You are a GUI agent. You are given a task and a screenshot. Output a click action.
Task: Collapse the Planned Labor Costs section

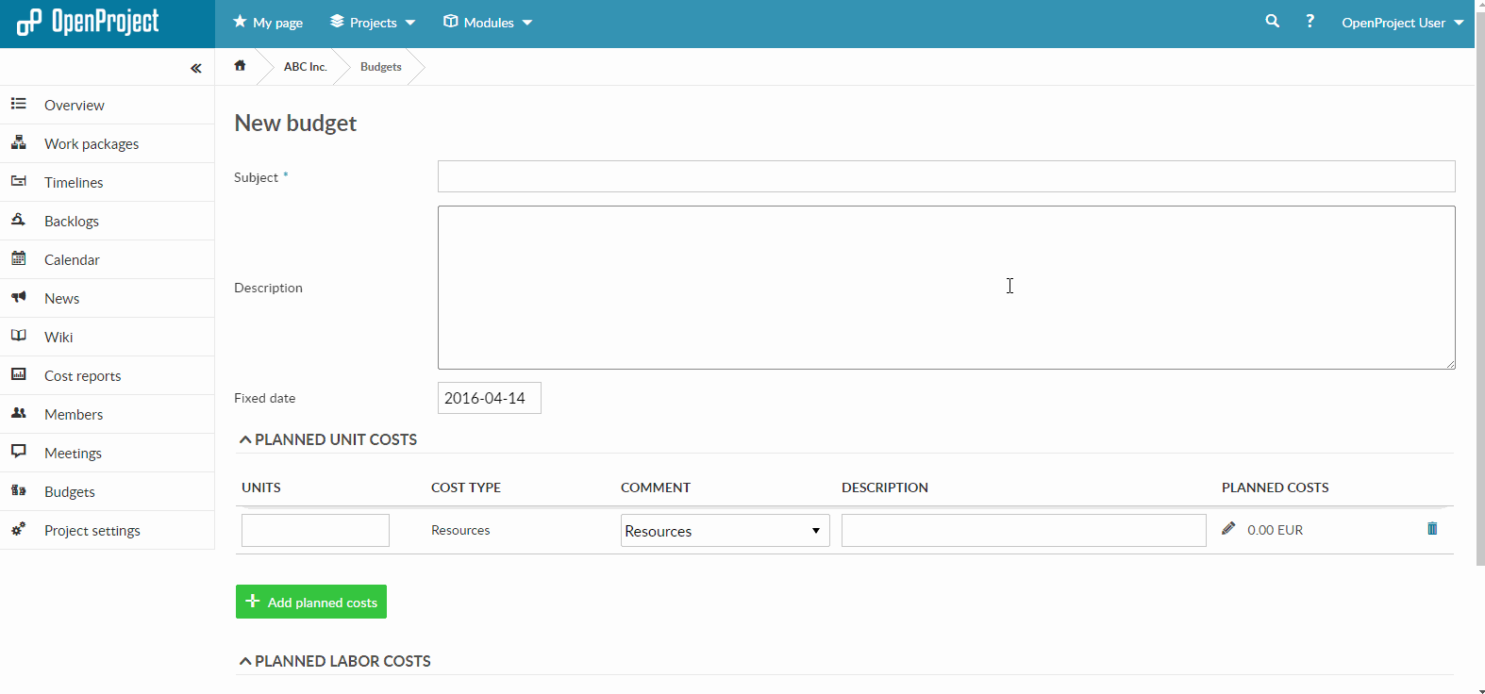tap(334, 661)
